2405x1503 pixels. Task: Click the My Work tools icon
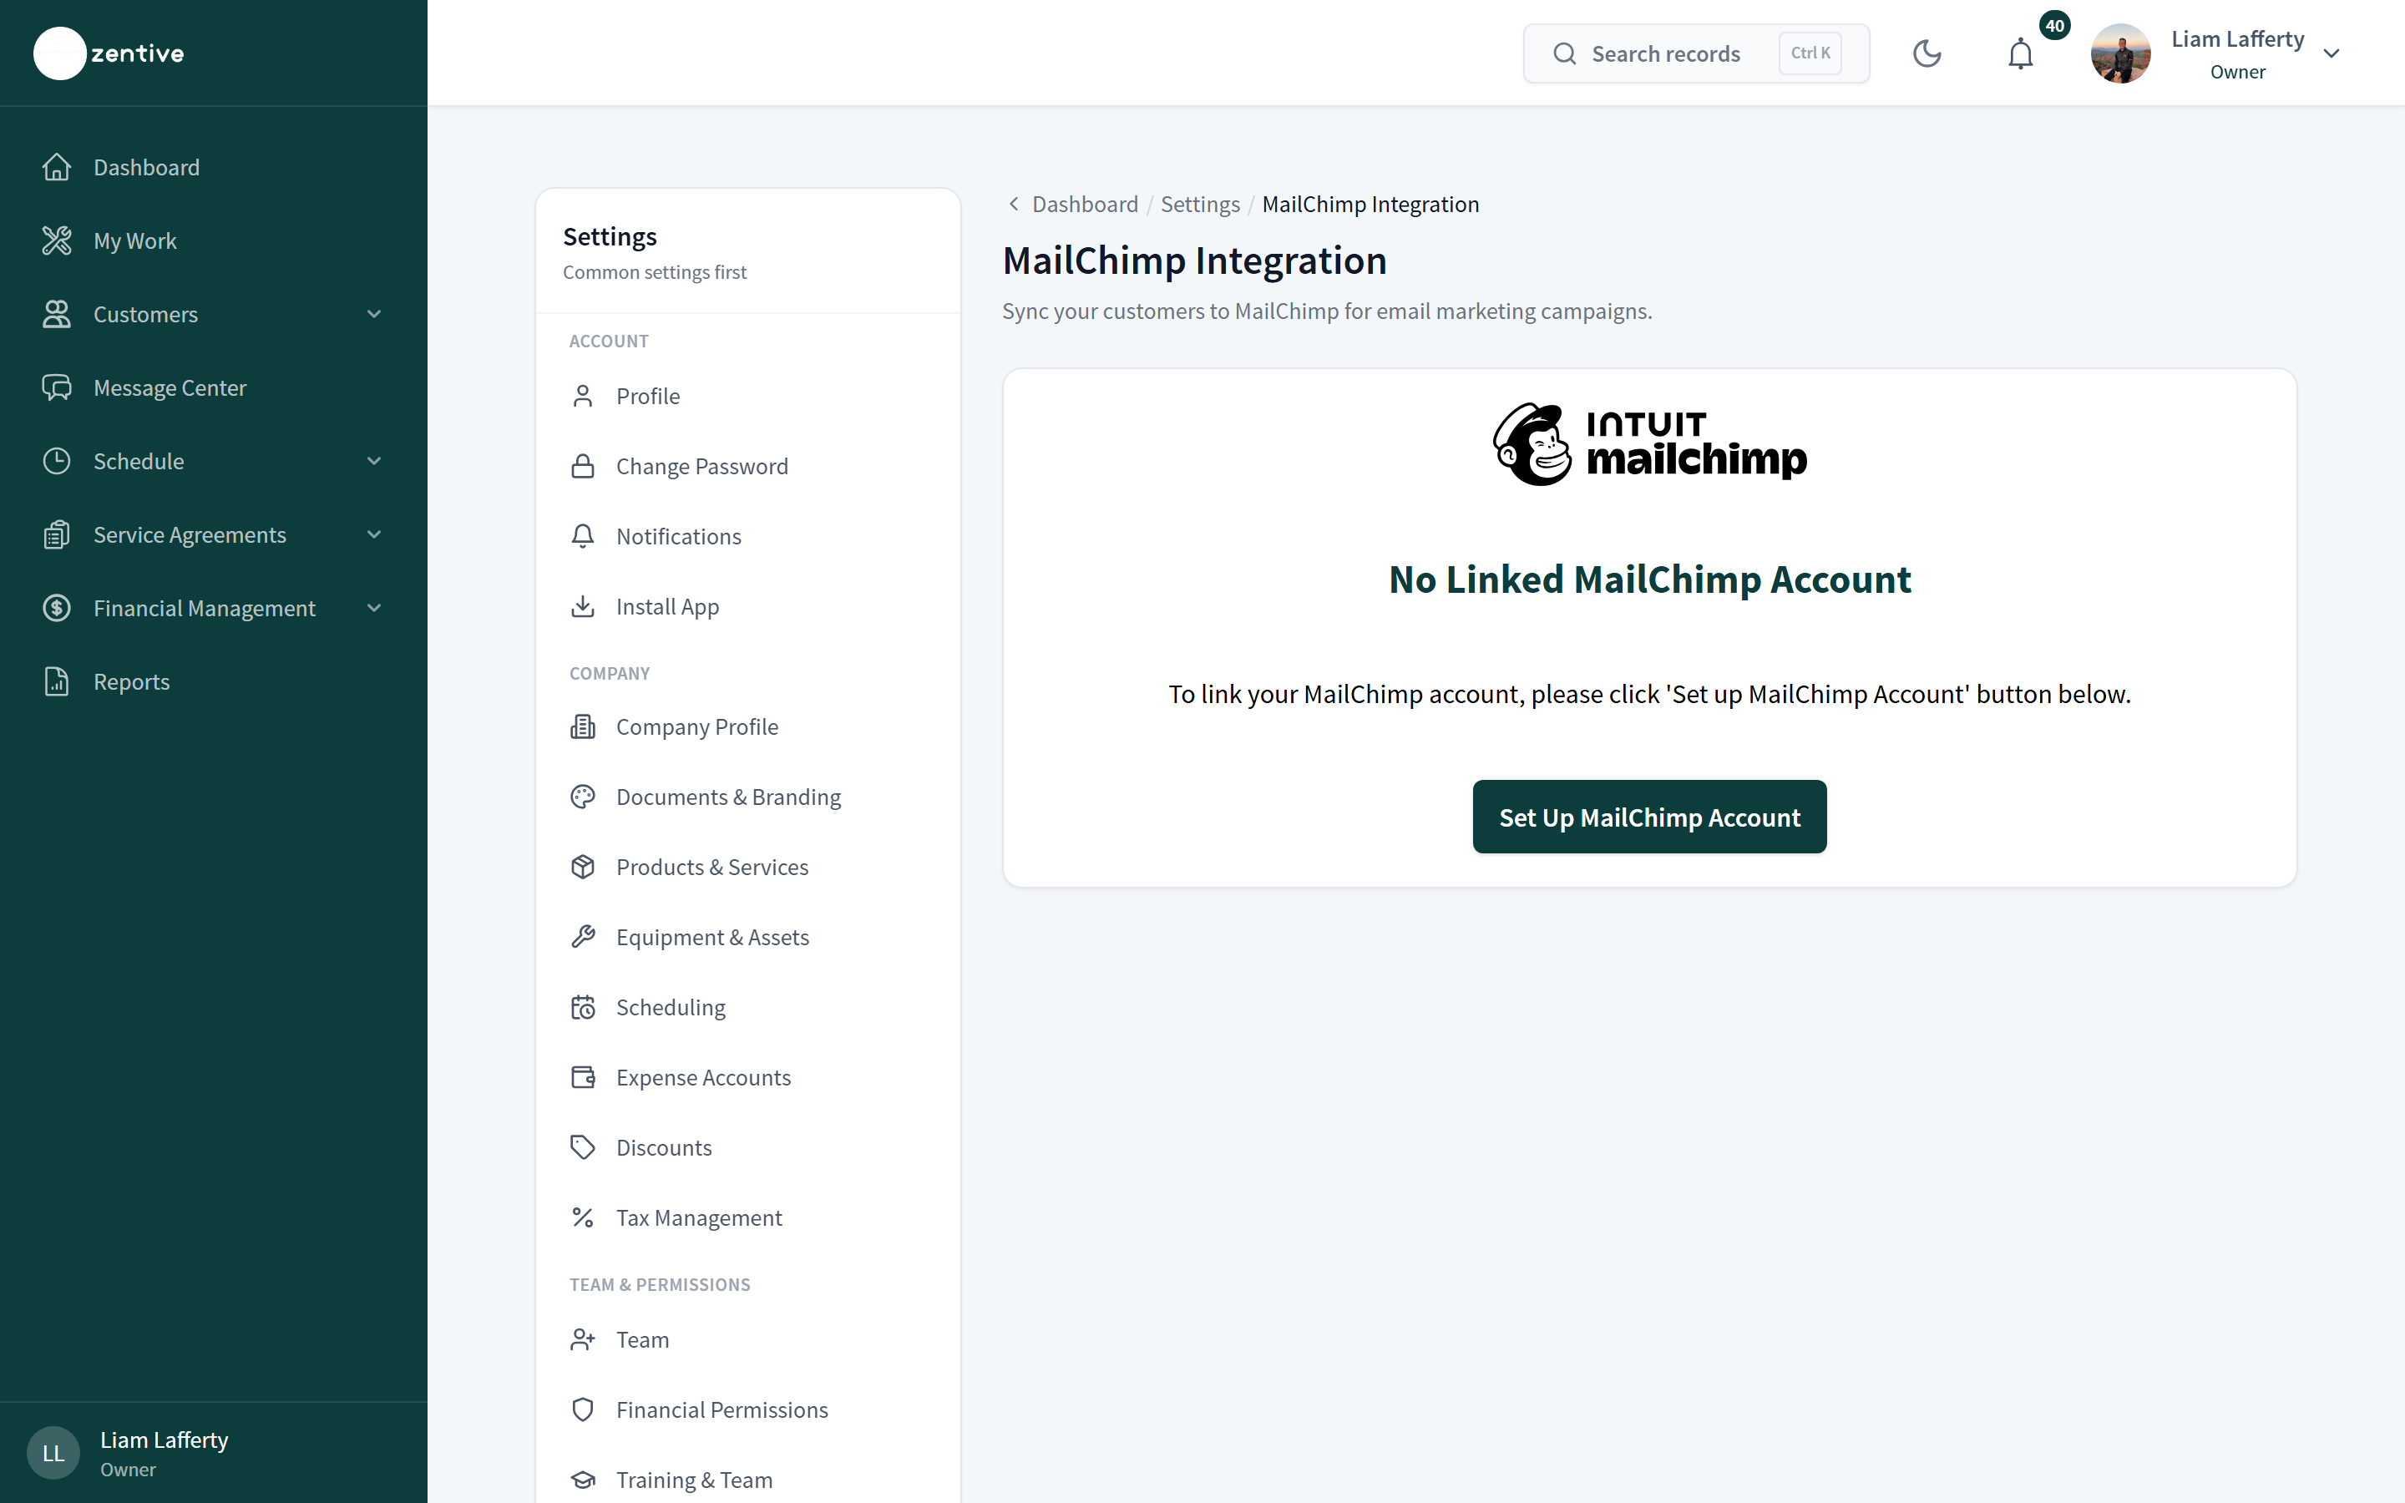pos(57,240)
